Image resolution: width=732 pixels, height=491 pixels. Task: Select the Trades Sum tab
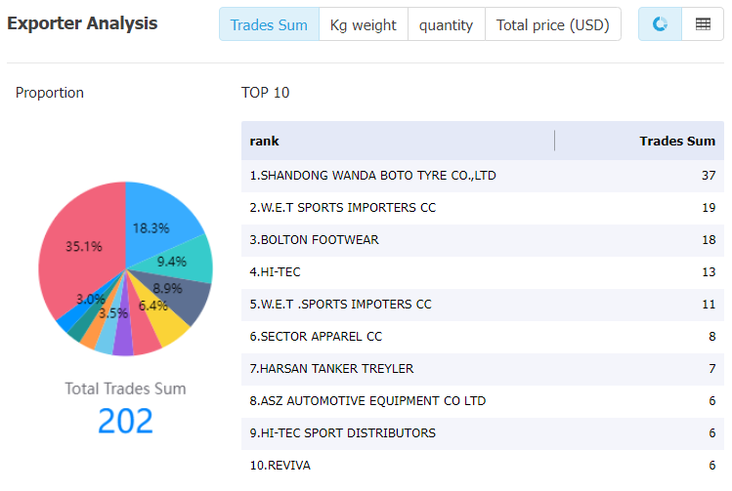pos(269,24)
